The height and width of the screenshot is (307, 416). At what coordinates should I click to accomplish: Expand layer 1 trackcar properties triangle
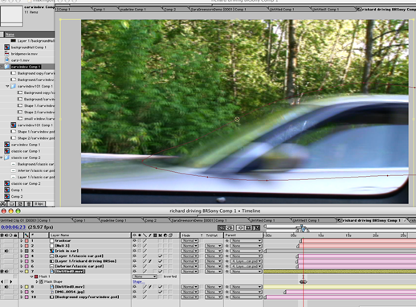pos(22,240)
